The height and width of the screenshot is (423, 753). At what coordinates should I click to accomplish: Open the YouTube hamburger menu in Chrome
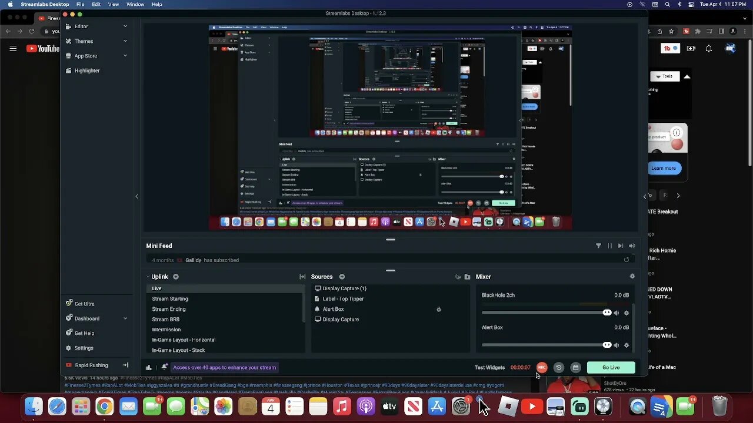click(13, 49)
